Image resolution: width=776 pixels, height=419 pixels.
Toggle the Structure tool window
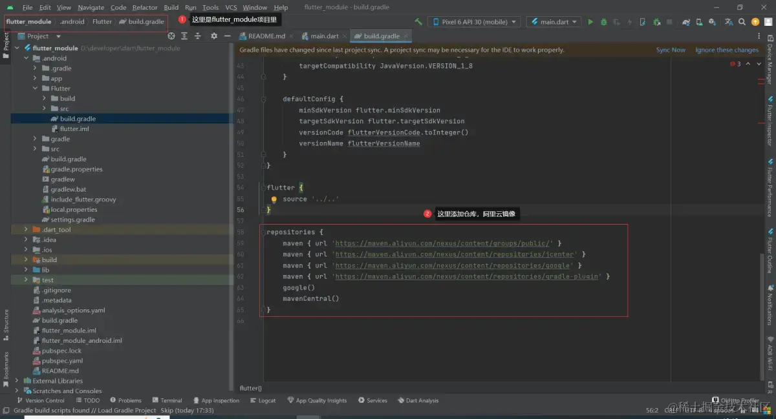point(6,325)
